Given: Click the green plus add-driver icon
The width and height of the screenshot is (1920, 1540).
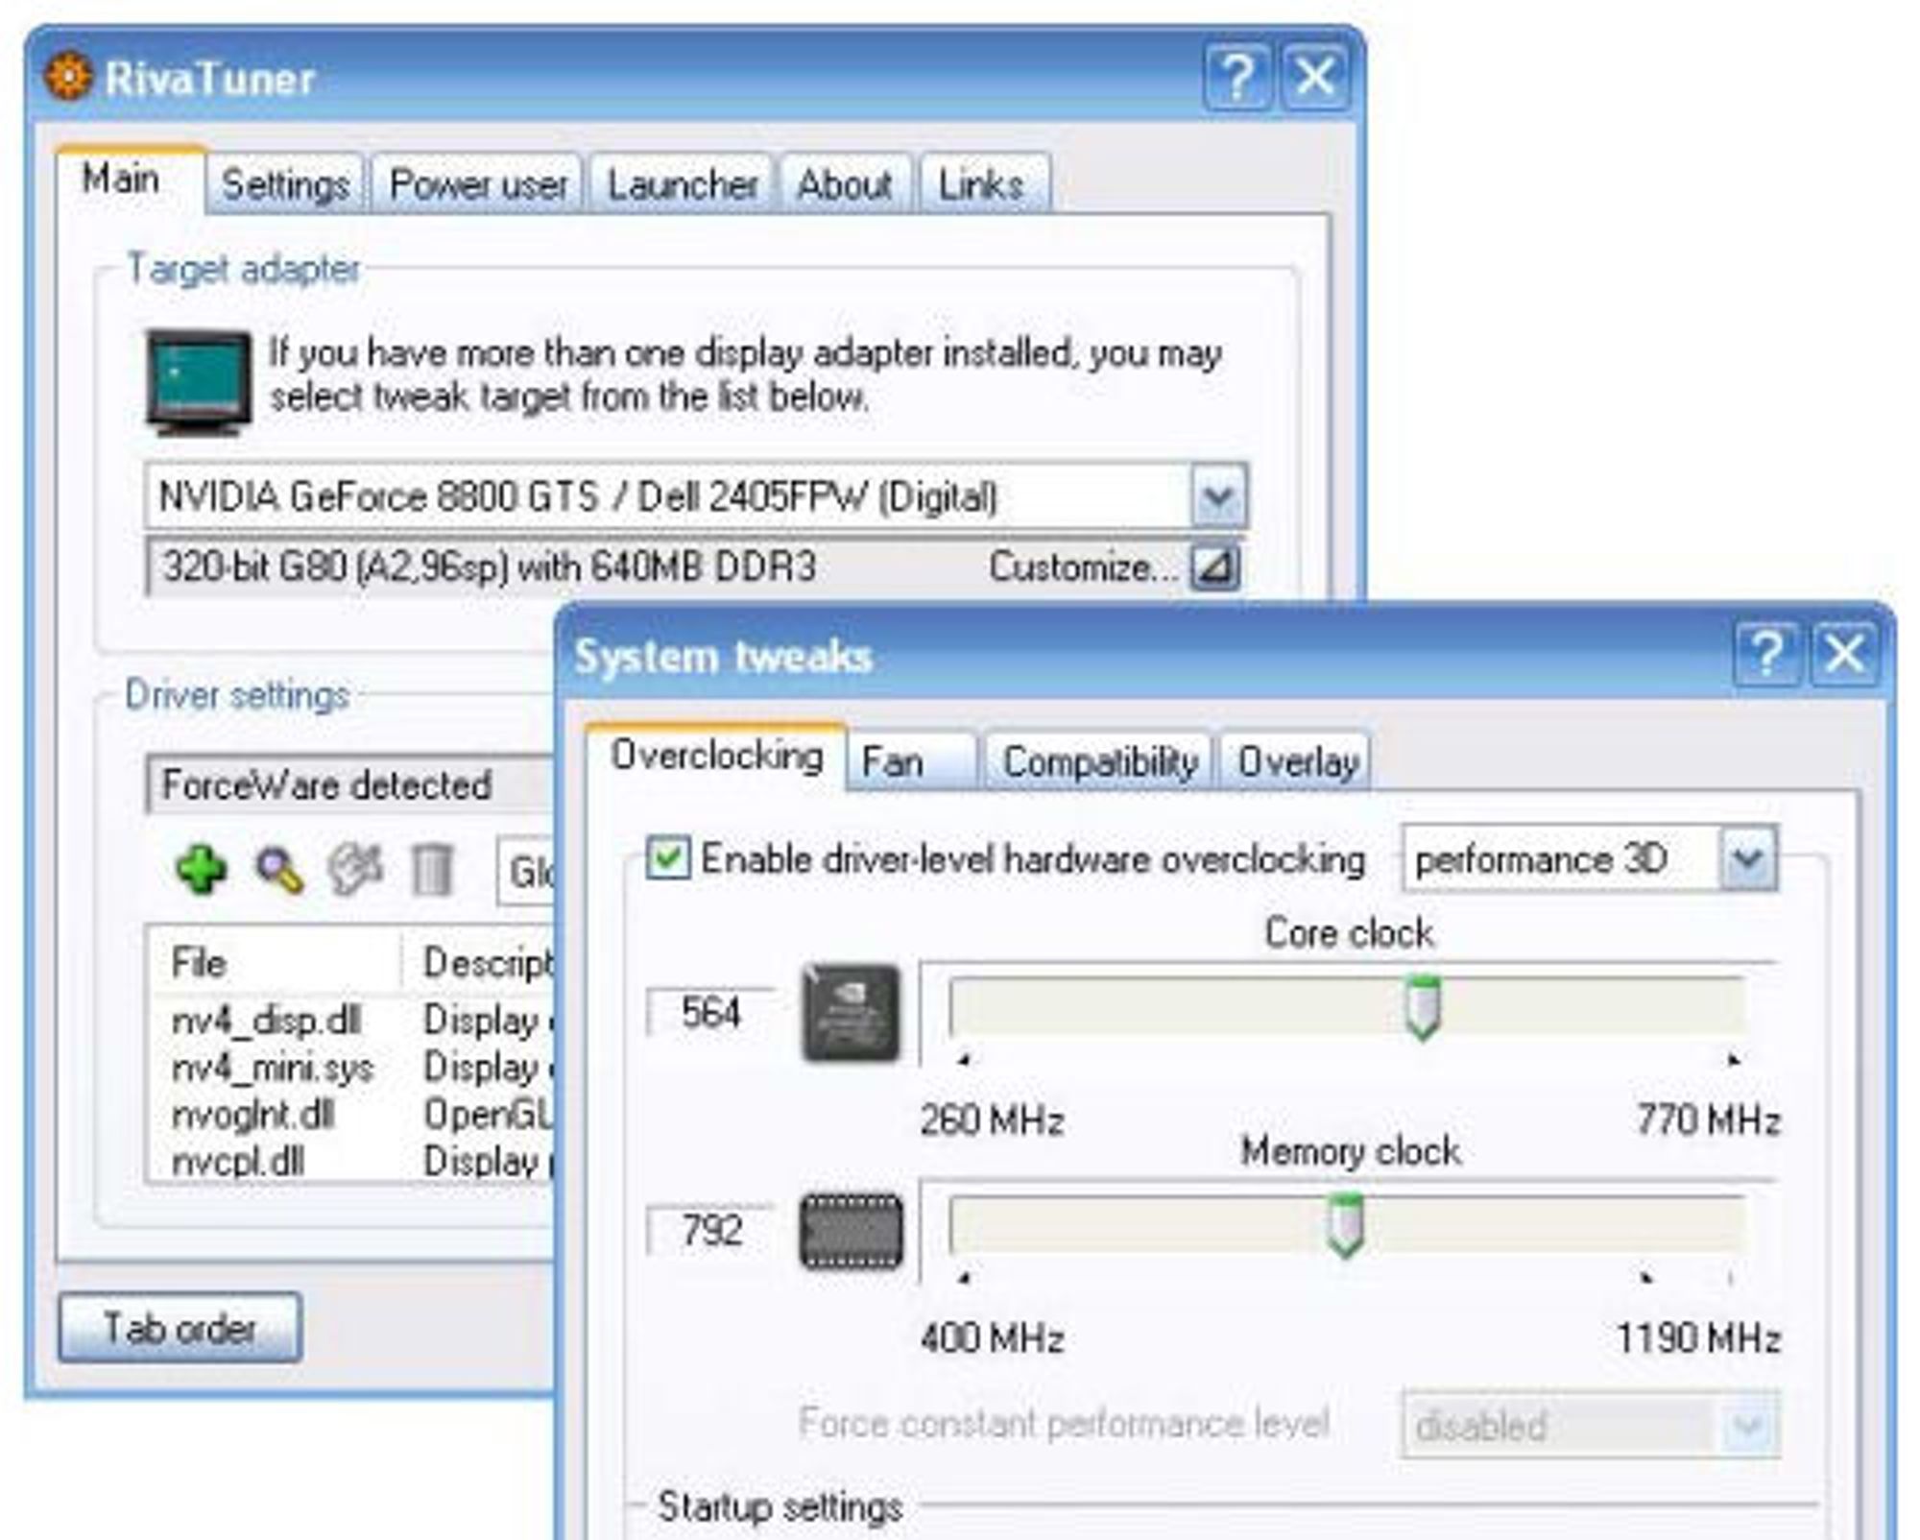Looking at the screenshot, I should [202, 870].
